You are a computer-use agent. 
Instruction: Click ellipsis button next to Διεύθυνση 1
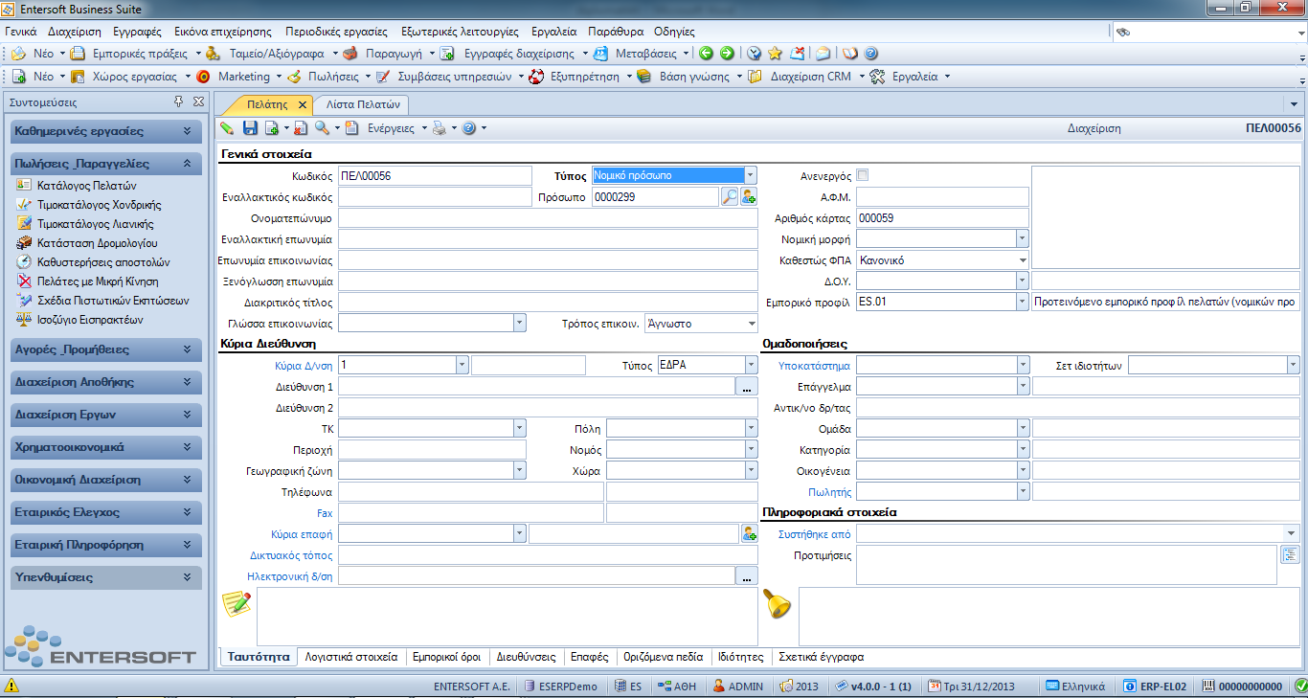[747, 386]
